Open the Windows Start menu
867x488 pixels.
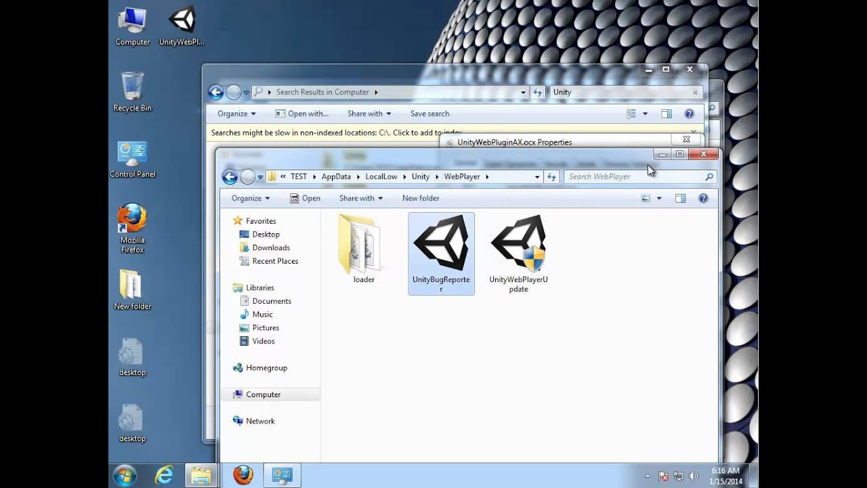pyautogui.click(x=125, y=475)
